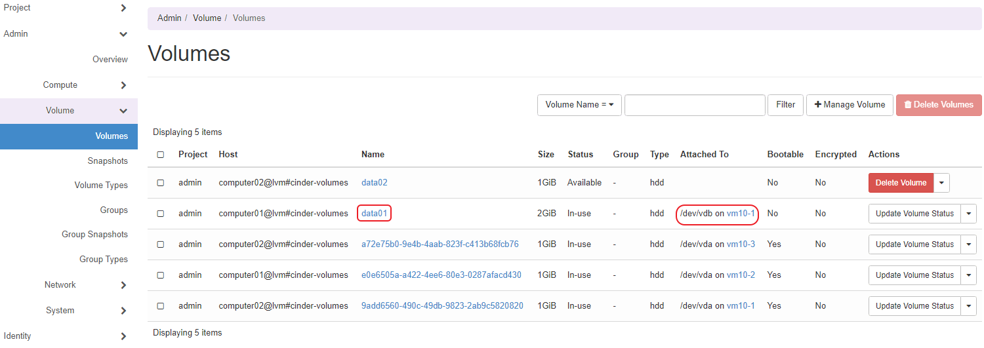This screenshot has height=348, width=984.
Task: Open data01 row actions dropdown arrow
Action: [x=969, y=214]
